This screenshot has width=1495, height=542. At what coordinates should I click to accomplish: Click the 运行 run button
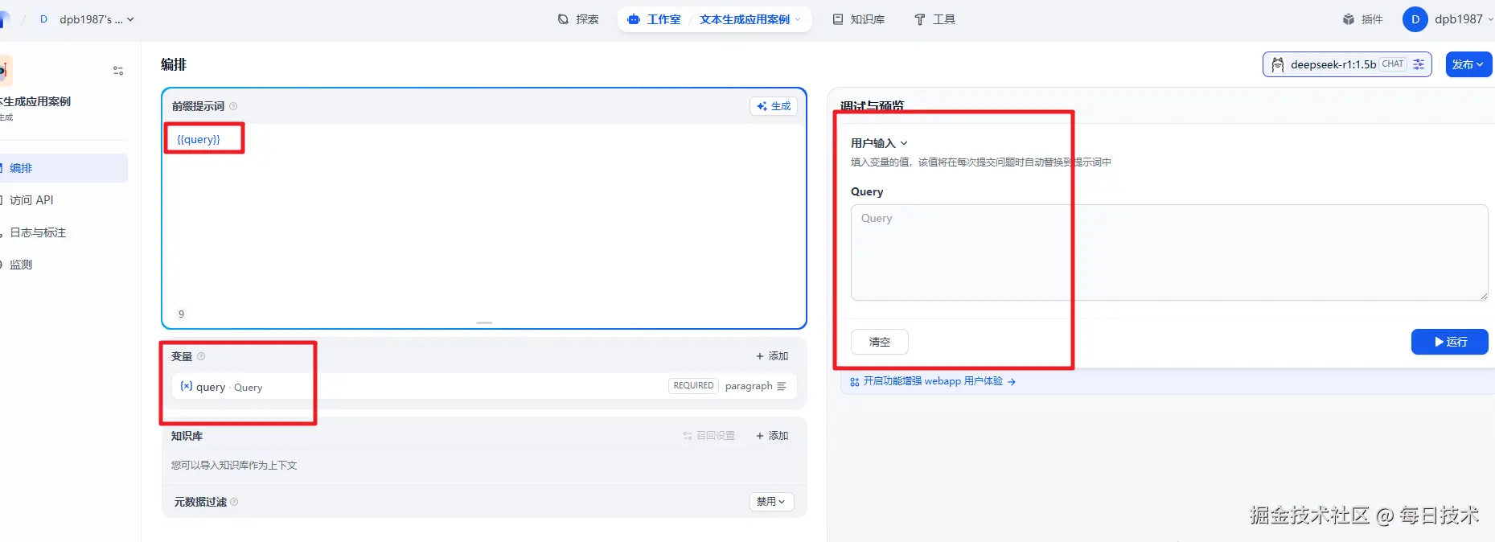[1450, 342]
